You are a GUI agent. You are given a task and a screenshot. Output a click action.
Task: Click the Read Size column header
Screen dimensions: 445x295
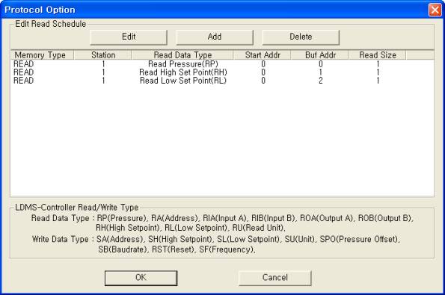pyautogui.click(x=378, y=55)
